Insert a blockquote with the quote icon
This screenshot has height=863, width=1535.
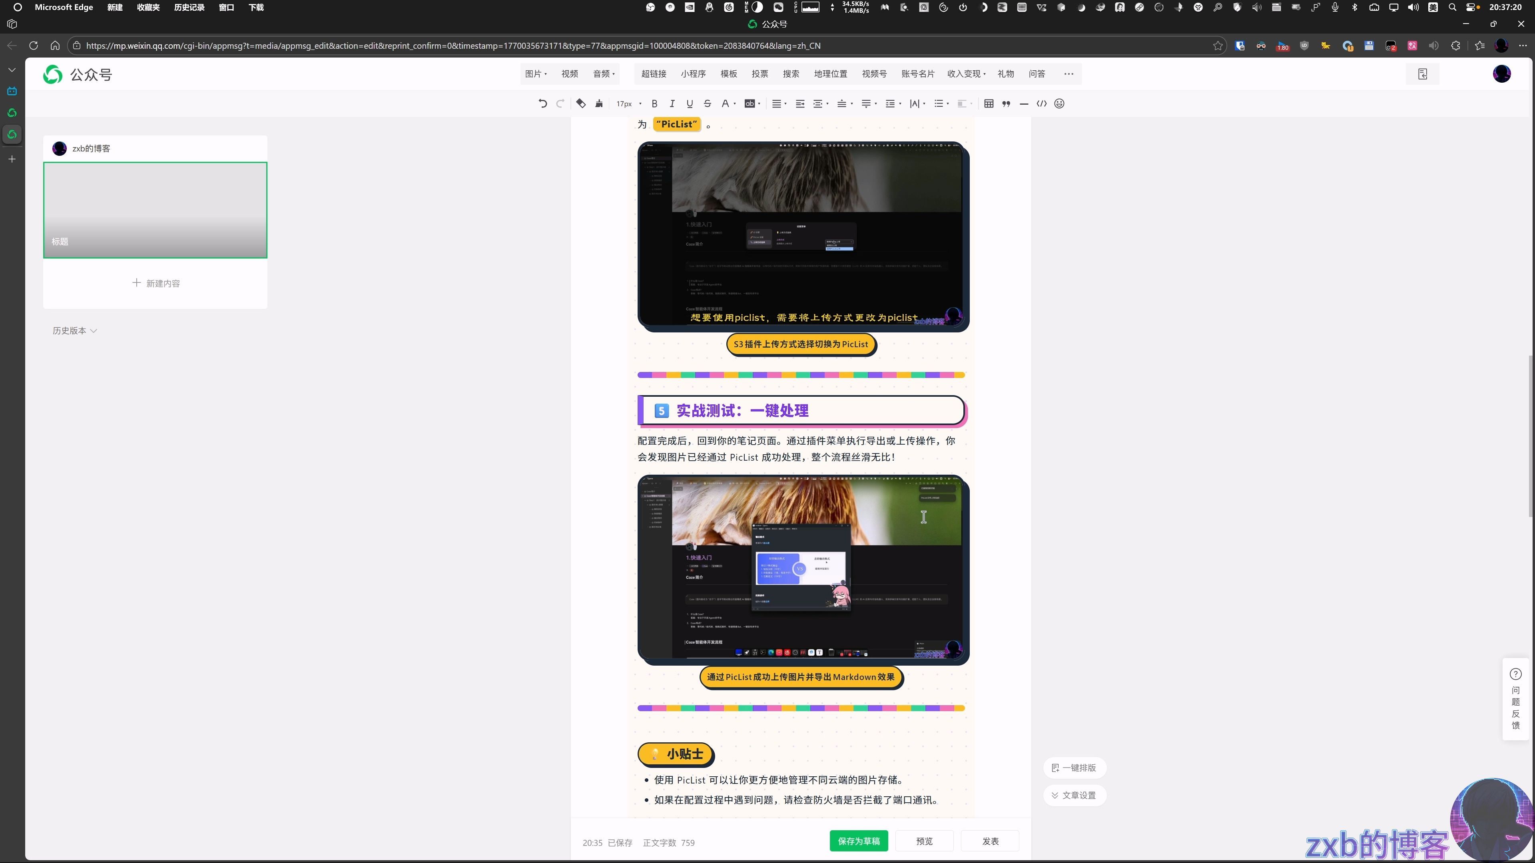pos(1007,103)
